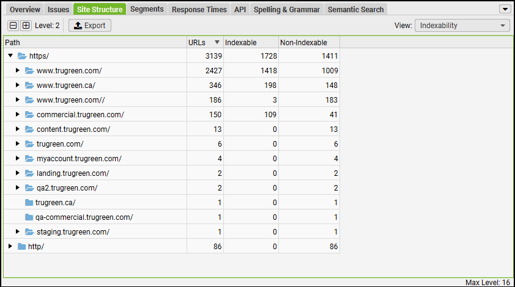Open the View Indexability dropdown
Viewport: 515px width, 287px height.
click(x=462, y=25)
